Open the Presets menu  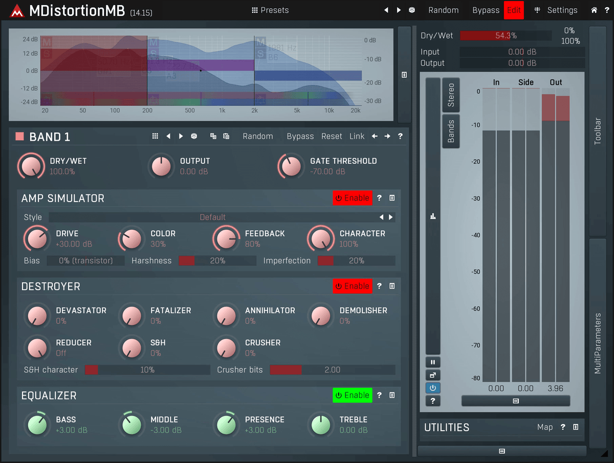(x=270, y=10)
